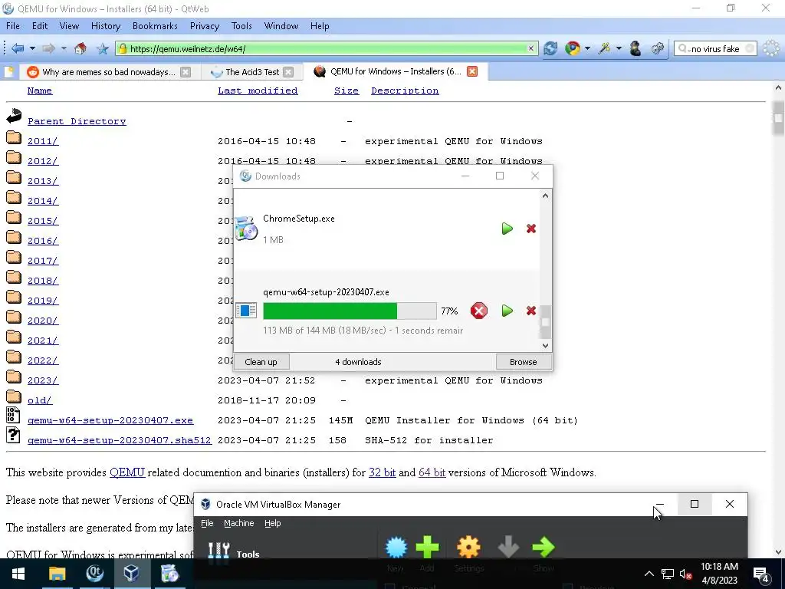The width and height of the screenshot is (785, 589).
Task: Open the 2023/ folder link
Action: click(43, 380)
